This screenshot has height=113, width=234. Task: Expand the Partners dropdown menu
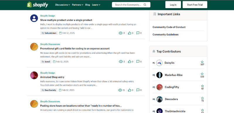click(x=78, y=5)
